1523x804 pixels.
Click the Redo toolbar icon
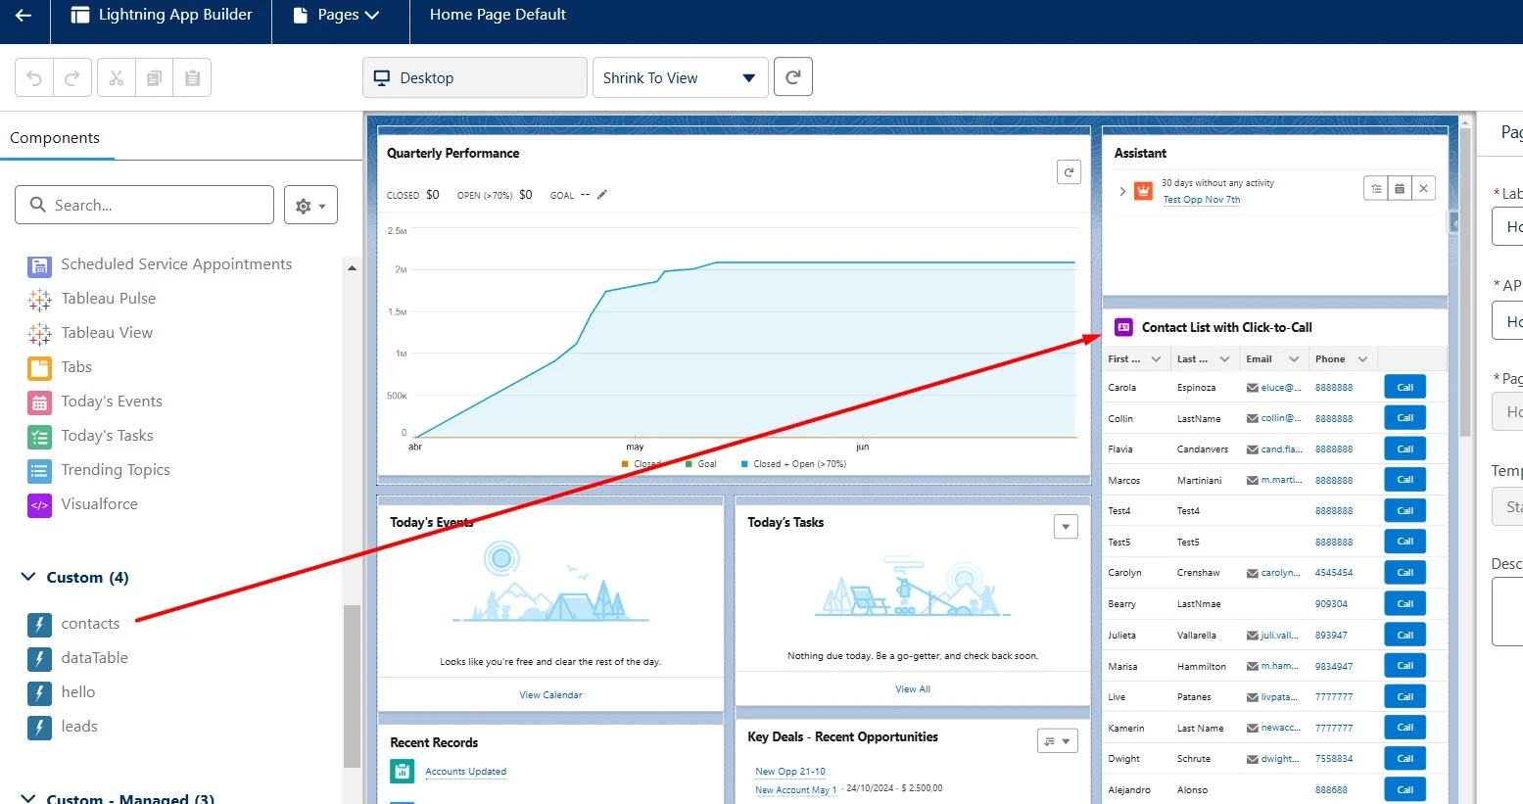tap(72, 78)
